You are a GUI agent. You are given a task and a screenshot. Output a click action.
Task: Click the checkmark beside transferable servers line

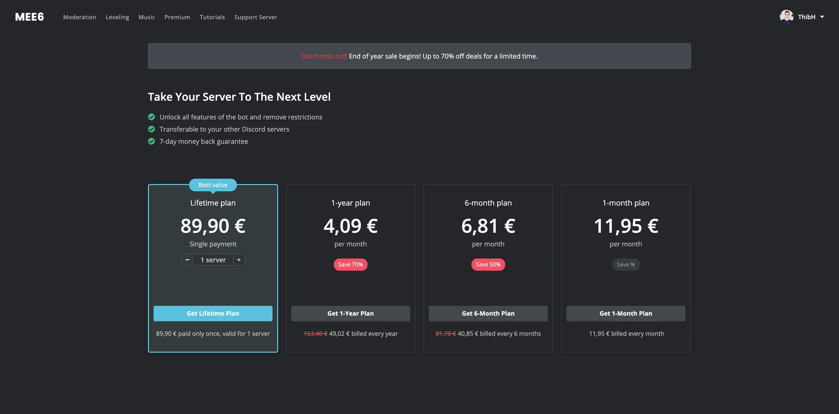click(151, 129)
